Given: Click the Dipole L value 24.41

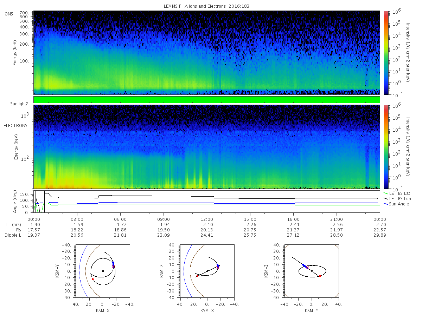Looking at the screenshot, I should coord(207,235).
